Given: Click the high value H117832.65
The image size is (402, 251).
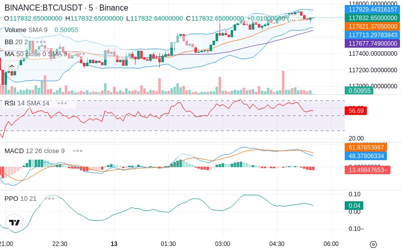Looking at the screenshot, I should [94, 19].
